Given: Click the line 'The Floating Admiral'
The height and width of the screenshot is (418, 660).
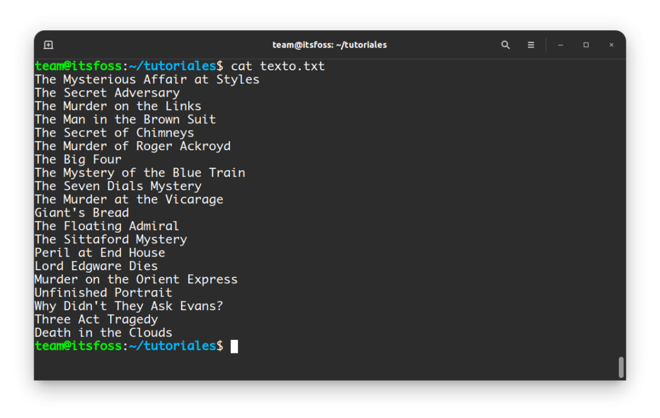Looking at the screenshot, I should point(107,226).
